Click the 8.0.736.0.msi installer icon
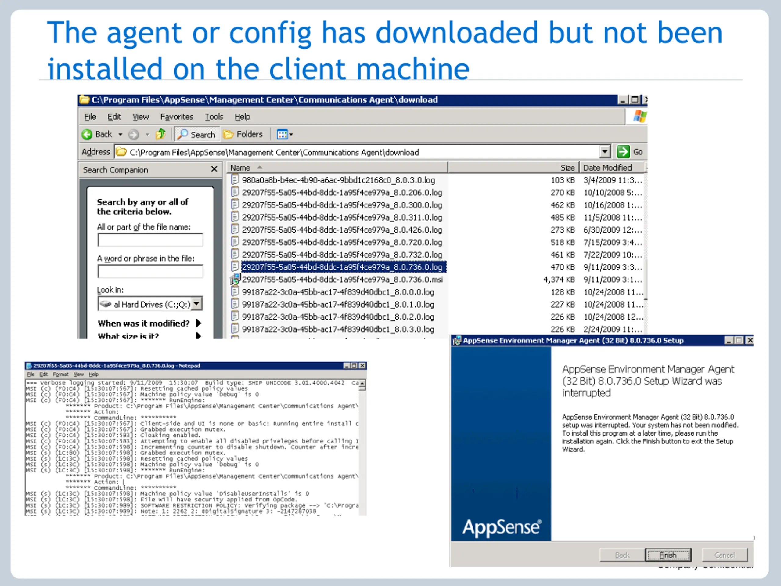Screen dimensions: 781x586 (x=235, y=279)
